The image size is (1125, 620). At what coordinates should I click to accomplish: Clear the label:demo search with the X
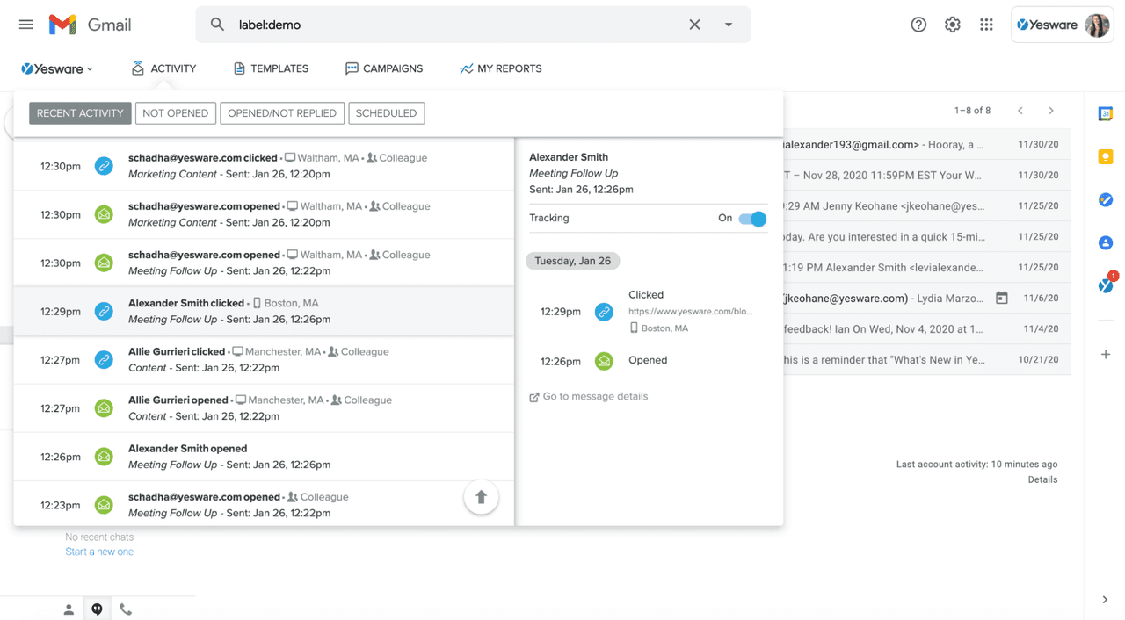coord(694,25)
